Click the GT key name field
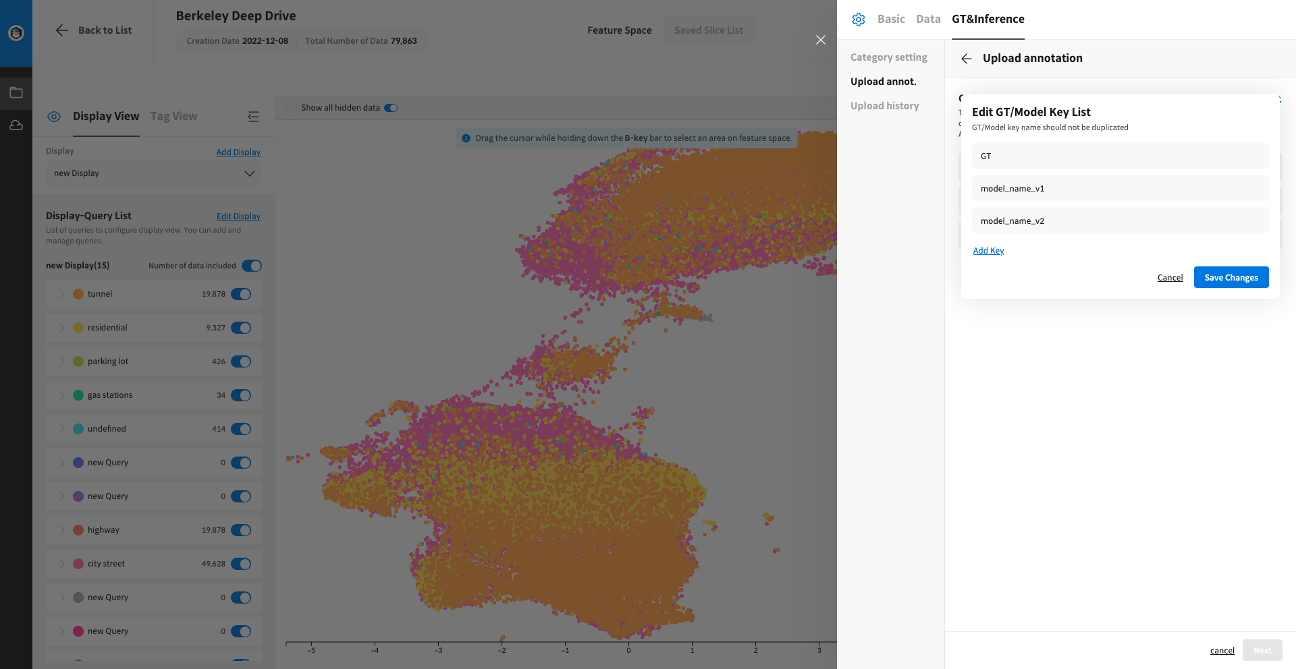The image size is (1296, 669). [1120, 156]
